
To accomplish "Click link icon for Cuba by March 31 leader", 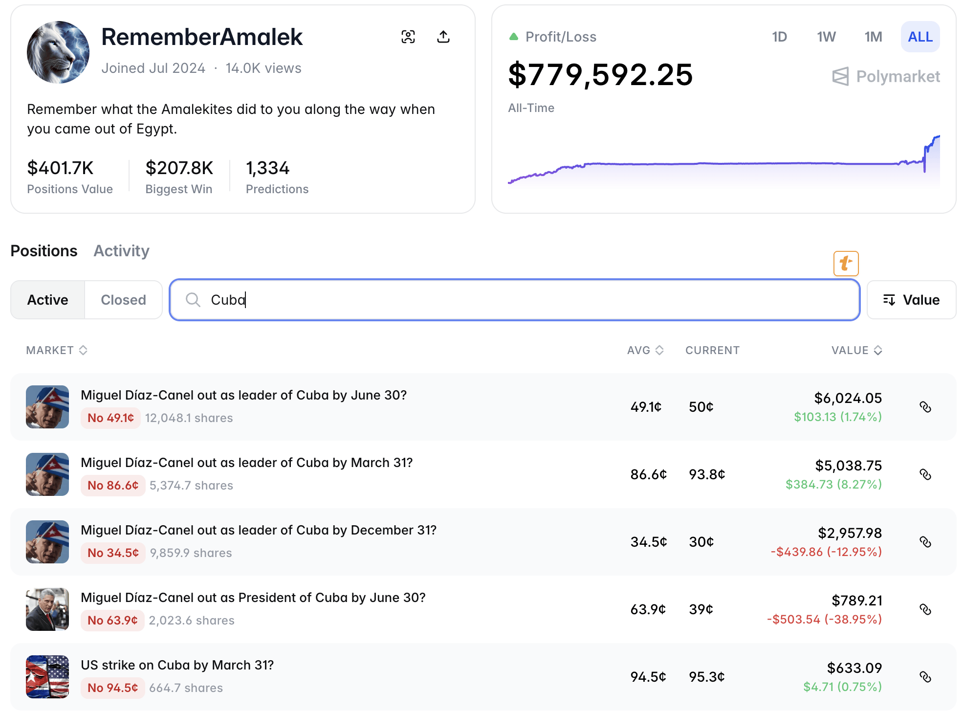I will tap(925, 474).
